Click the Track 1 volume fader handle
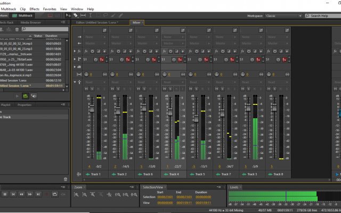341x213 pixels. click(92, 108)
